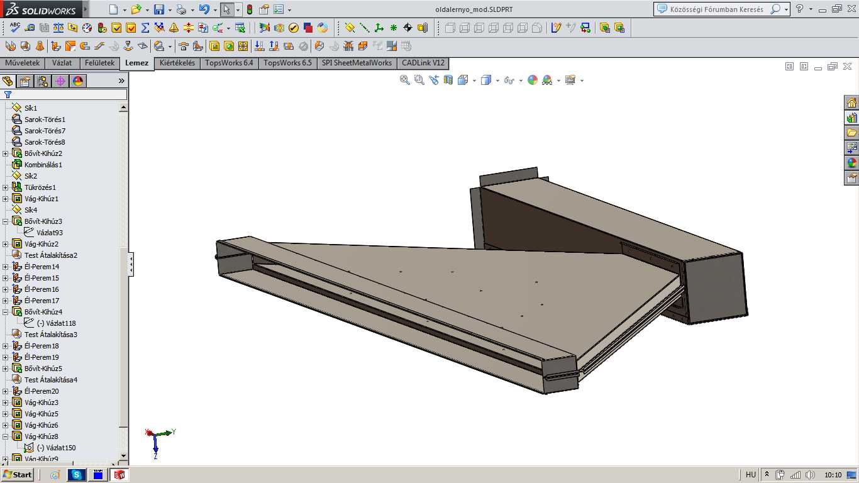859x483 pixels.
Task: Click the Section View icon
Action: click(448, 80)
